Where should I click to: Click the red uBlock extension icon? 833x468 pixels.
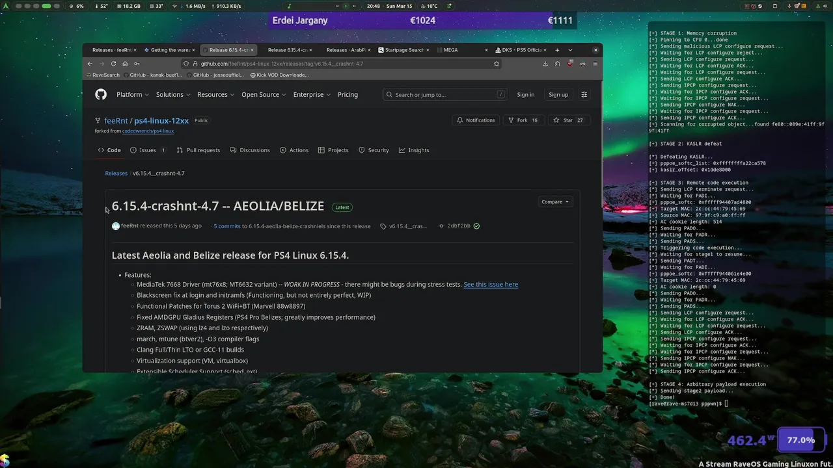point(570,64)
